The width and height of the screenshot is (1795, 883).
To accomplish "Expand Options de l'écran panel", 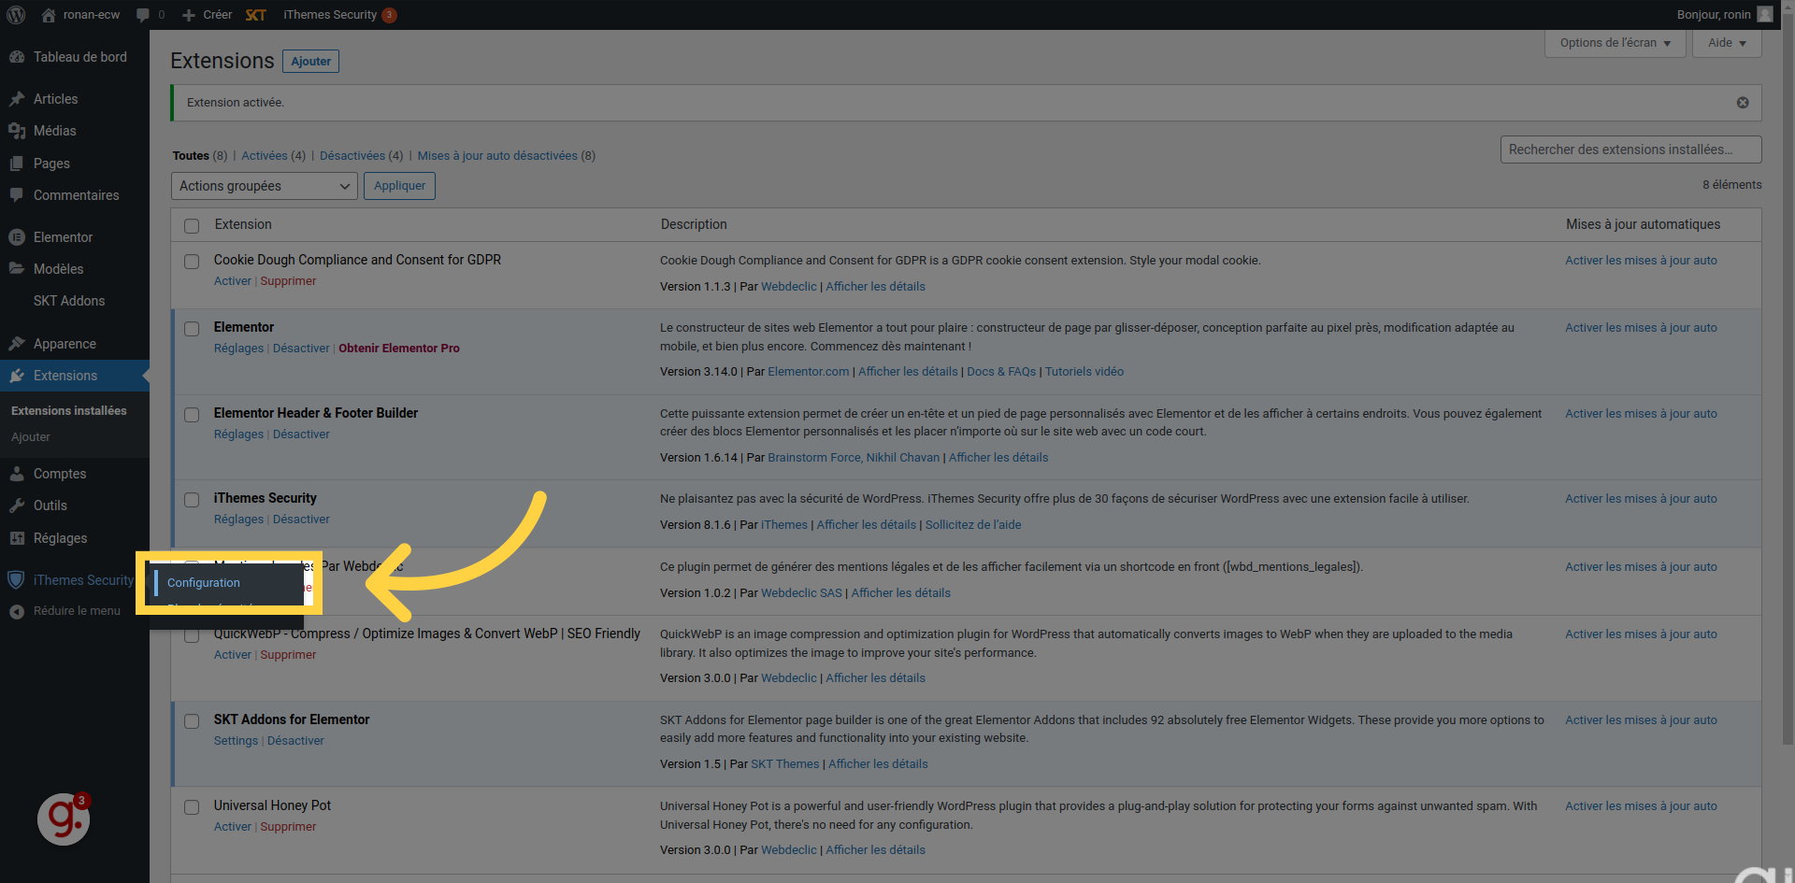I will pyautogui.click(x=1615, y=43).
